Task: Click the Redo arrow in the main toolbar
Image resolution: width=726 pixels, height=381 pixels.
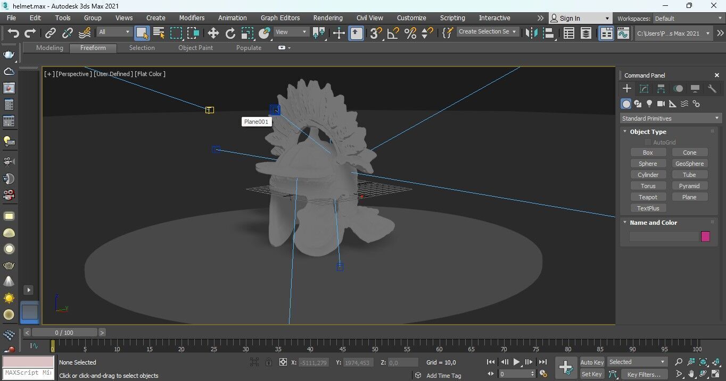Action: (30, 33)
